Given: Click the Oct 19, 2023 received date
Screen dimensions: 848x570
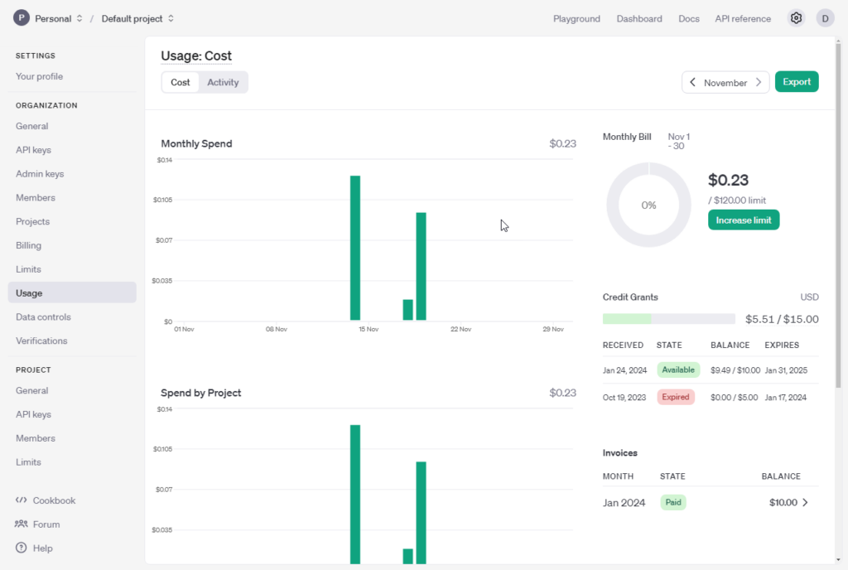Looking at the screenshot, I should coord(624,398).
